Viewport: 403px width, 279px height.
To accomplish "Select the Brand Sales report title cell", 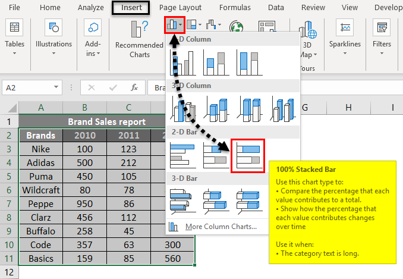I will (106, 121).
